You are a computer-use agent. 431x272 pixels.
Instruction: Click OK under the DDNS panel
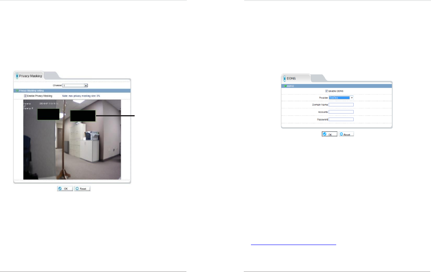[329, 134]
